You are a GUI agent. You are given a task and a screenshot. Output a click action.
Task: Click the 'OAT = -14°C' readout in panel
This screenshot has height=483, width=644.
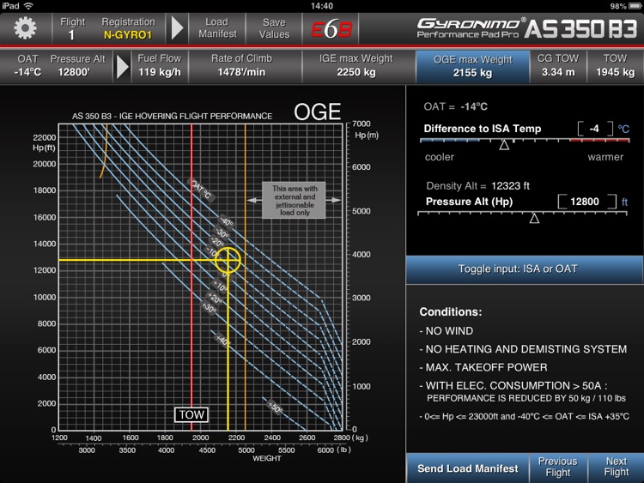[x=455, y=106]
